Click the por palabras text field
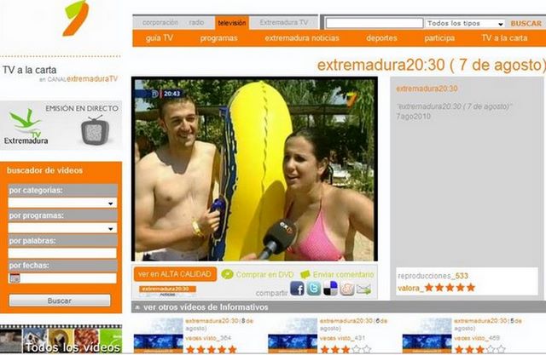This screenshot has height=355, width=546. point(62,253)
